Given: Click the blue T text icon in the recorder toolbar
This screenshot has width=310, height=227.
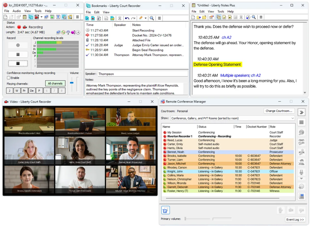Looking at the screenshot, I should pyautogui.click(x=58, y=17).
